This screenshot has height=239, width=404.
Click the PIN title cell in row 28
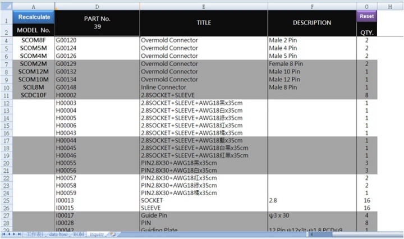[204, 223]
